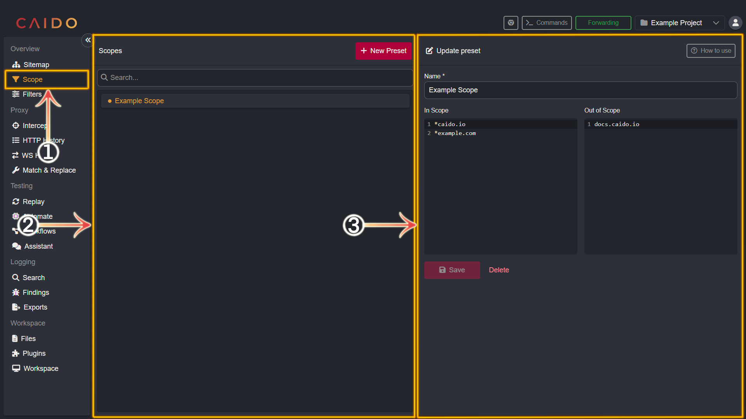Click into the In Scope editor
This screenshot has height=419, width=746.
click(x=501, y=186)
